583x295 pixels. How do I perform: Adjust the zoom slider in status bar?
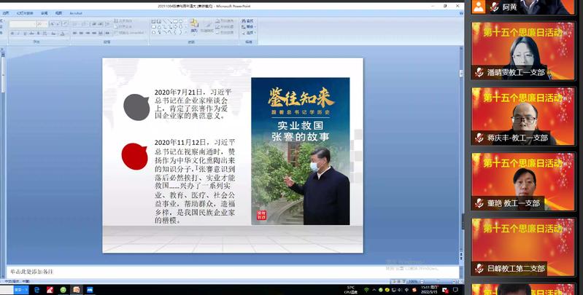point(438,282)
